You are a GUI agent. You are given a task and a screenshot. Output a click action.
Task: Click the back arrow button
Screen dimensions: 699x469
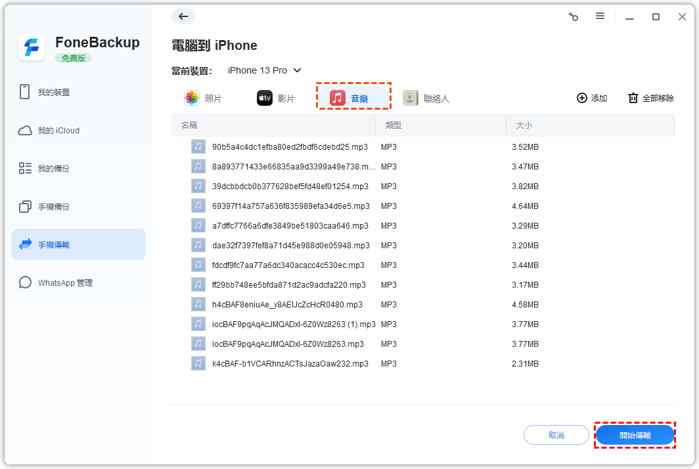click(x=183, y=16)
